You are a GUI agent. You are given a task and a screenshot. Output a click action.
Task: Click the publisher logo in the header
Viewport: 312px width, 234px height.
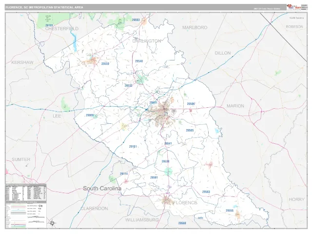point(293,7)
